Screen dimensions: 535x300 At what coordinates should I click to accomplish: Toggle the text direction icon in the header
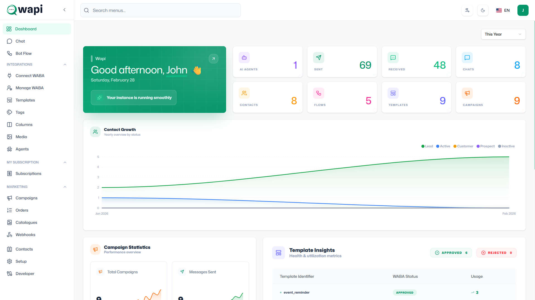[x=467, y=10]
